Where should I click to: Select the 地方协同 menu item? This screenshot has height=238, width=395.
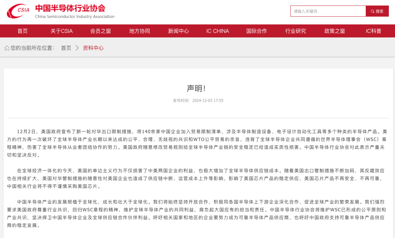[x=139, y=31]
